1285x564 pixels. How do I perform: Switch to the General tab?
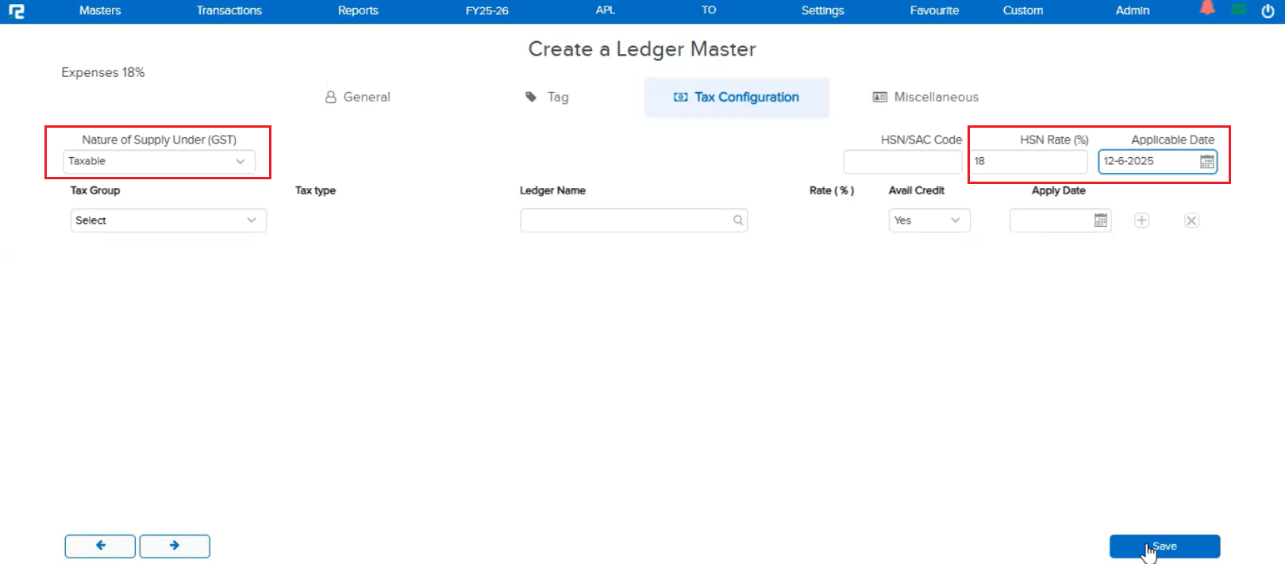pyautogui.click(x=358, y=97)
